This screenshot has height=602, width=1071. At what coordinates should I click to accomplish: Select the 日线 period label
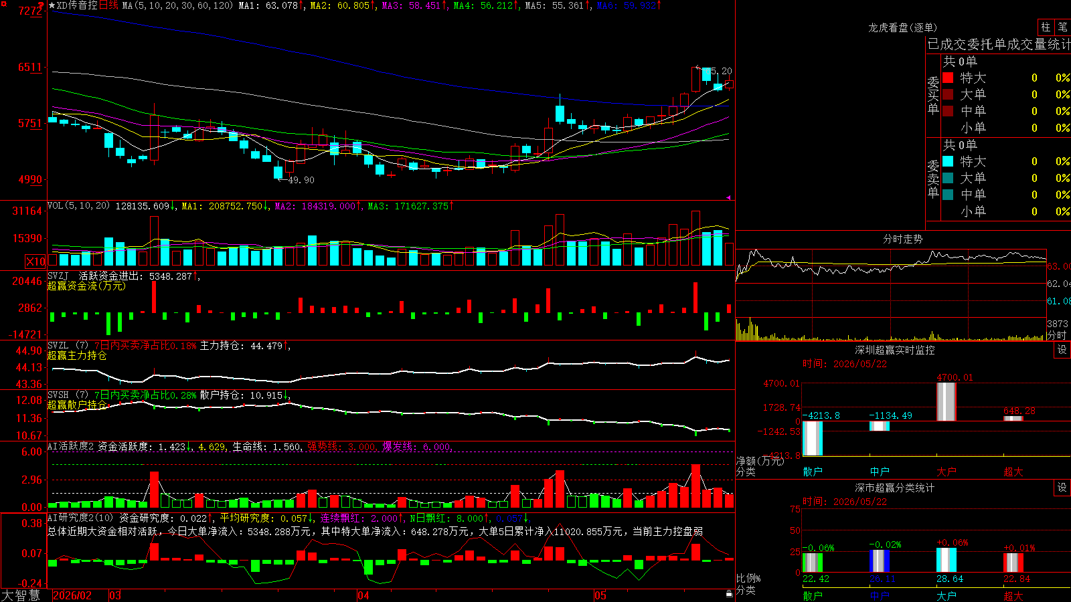(108, 5)
